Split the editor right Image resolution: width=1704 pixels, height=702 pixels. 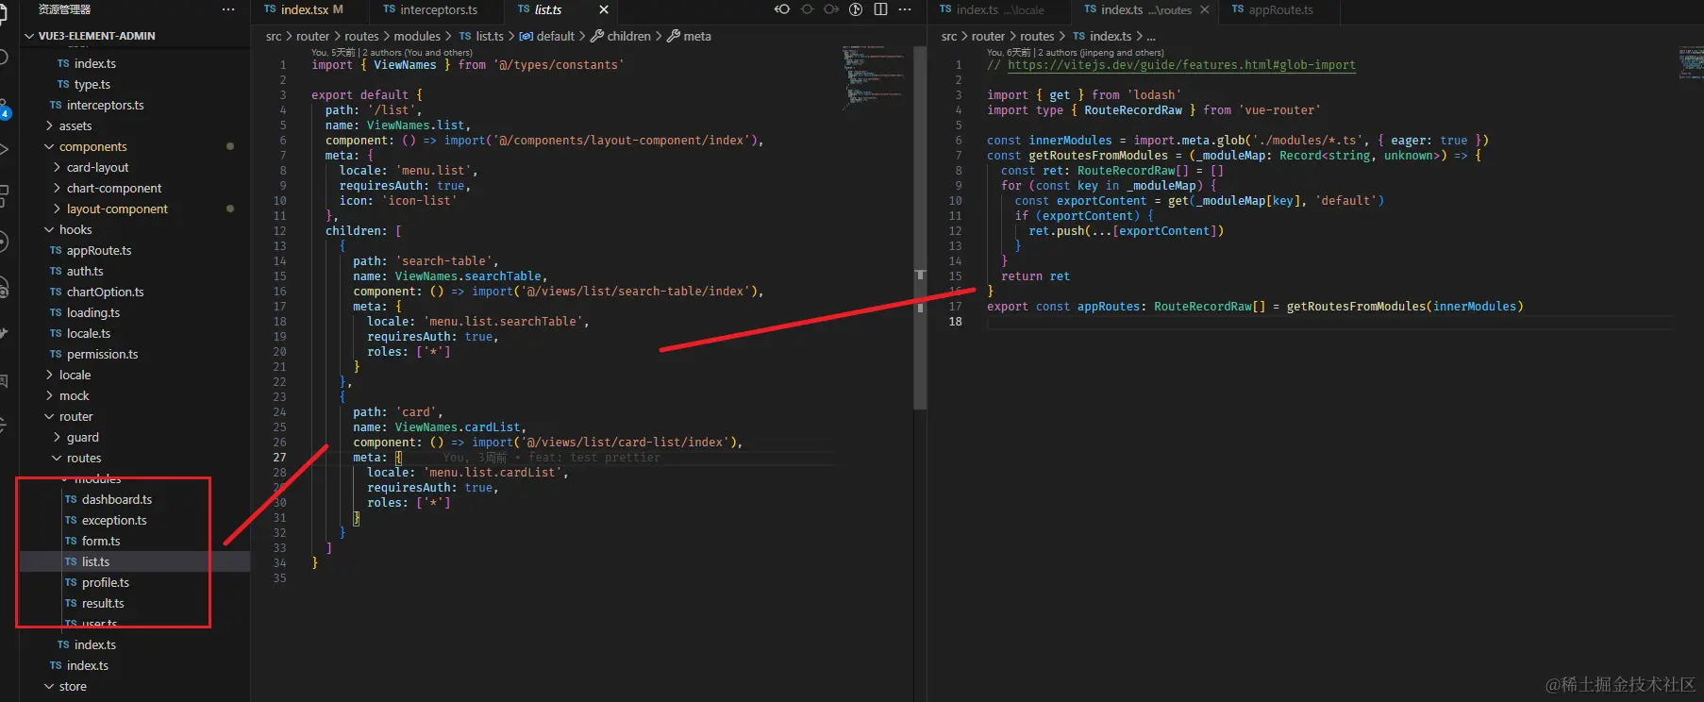[880, 9]
